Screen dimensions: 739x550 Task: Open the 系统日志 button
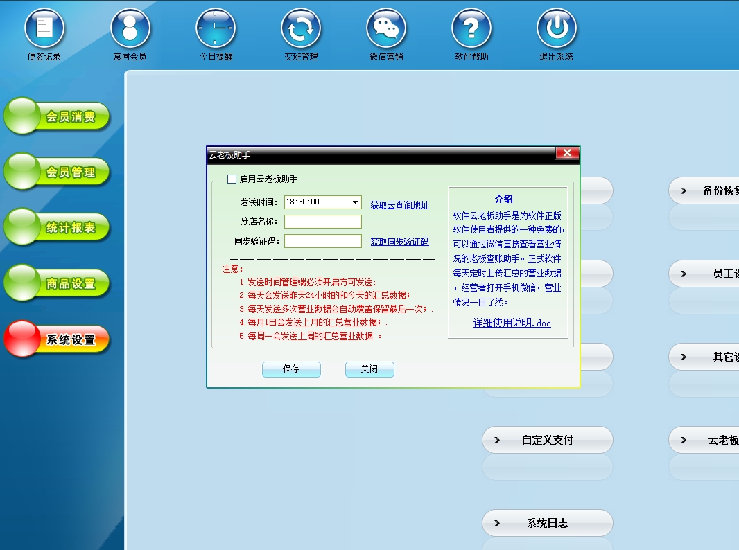click(x=547, y=523)
